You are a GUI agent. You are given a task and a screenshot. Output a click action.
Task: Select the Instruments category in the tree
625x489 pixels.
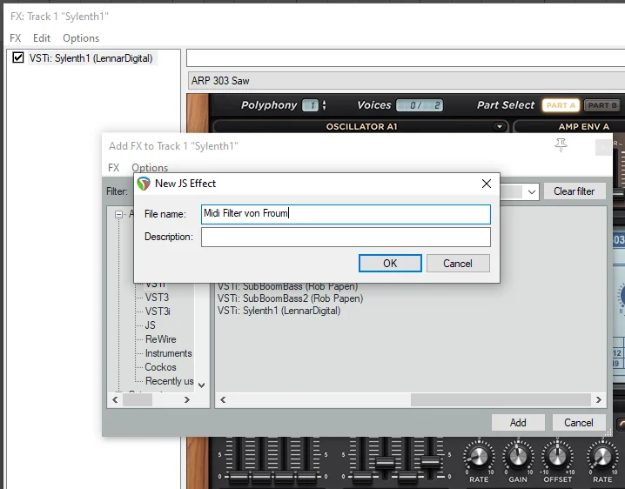point(168,353)
